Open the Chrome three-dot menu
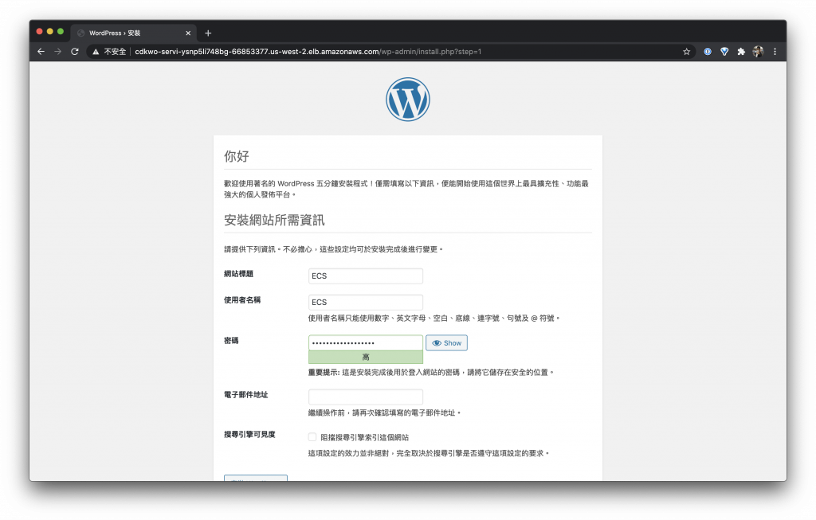The image size is (816, 520). (775, 52)
